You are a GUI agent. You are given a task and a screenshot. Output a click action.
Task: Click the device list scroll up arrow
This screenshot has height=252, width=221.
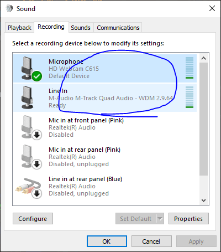tap(203, 58)
